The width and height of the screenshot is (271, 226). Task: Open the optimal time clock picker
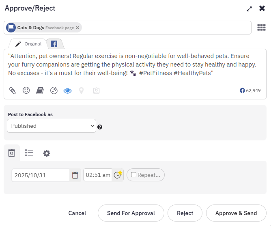118,175
